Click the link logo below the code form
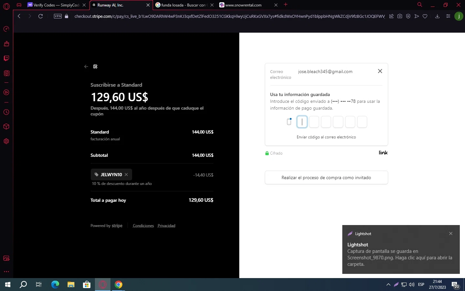This screenshot has height=291, width=465. [383, 153]
